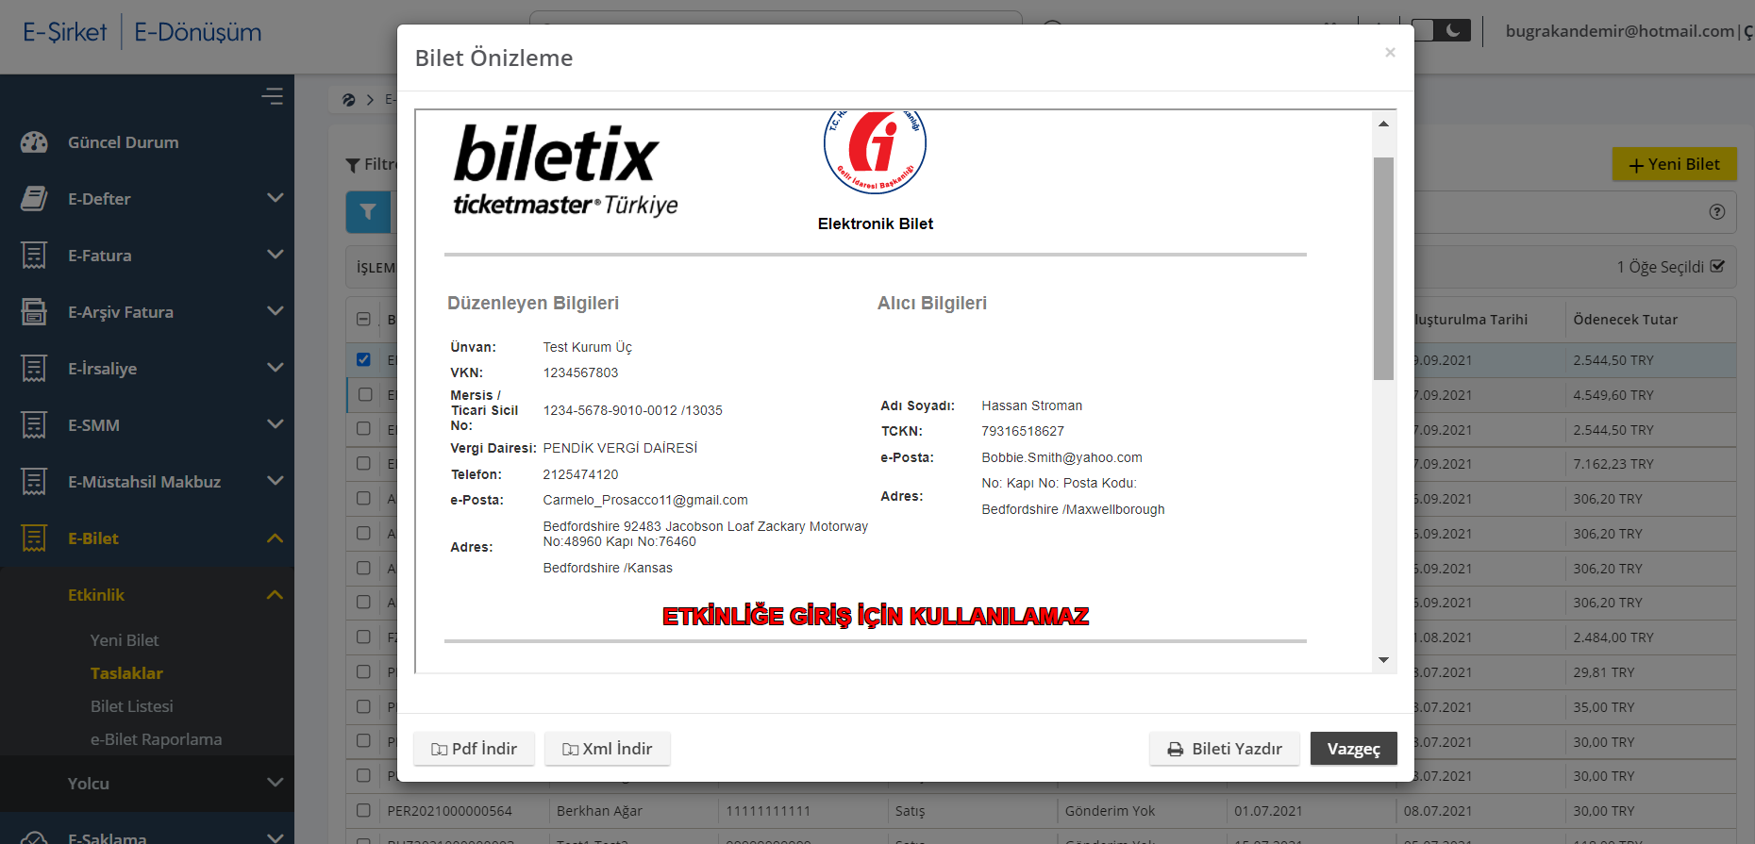Screen dimensions: 1755x844
Task: Click the preview vertical scrollbar thumb
Action: [x=1383, y=269]
